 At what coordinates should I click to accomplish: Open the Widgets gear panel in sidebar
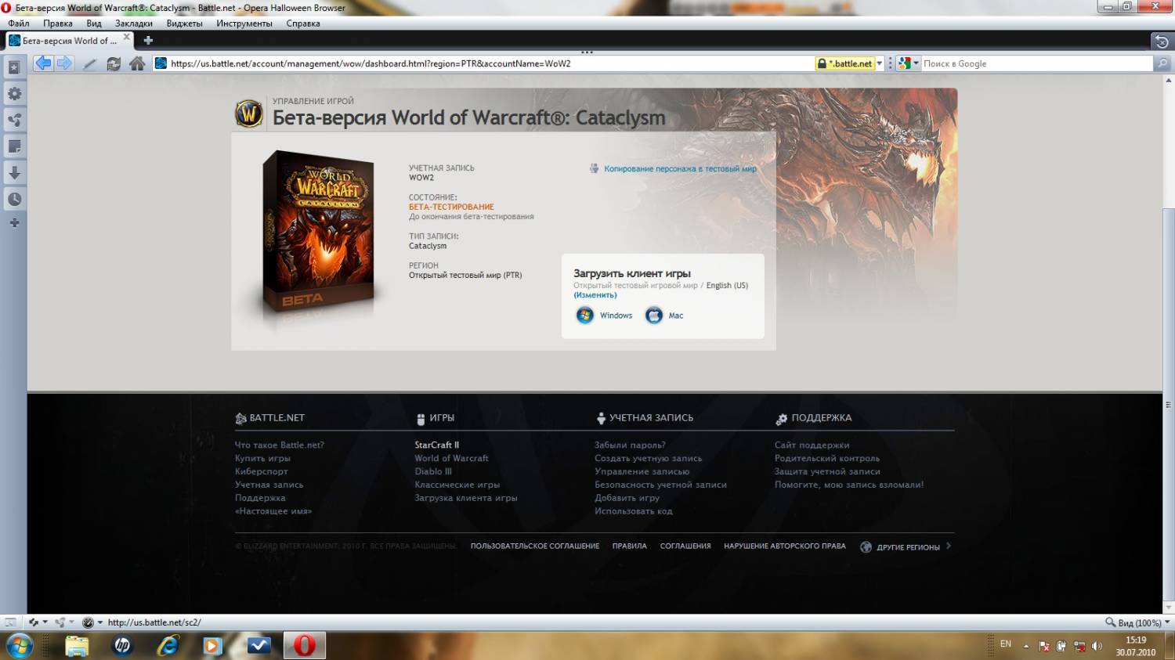14,93
